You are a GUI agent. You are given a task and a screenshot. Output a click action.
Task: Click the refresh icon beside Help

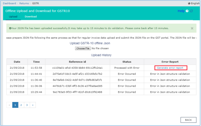click(191, 11)
